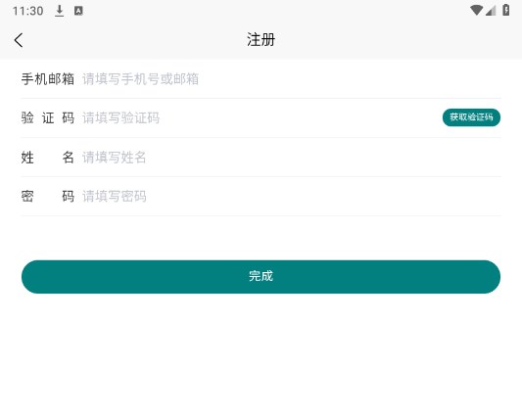Click the 验证码 field label

[48, 118]
